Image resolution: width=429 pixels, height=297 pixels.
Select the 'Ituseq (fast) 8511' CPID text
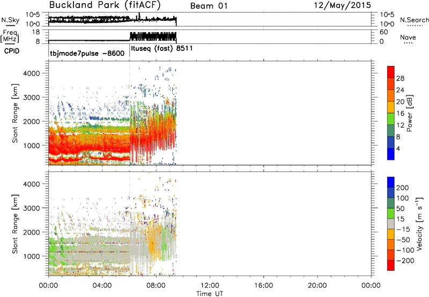(x=162, y=49)
